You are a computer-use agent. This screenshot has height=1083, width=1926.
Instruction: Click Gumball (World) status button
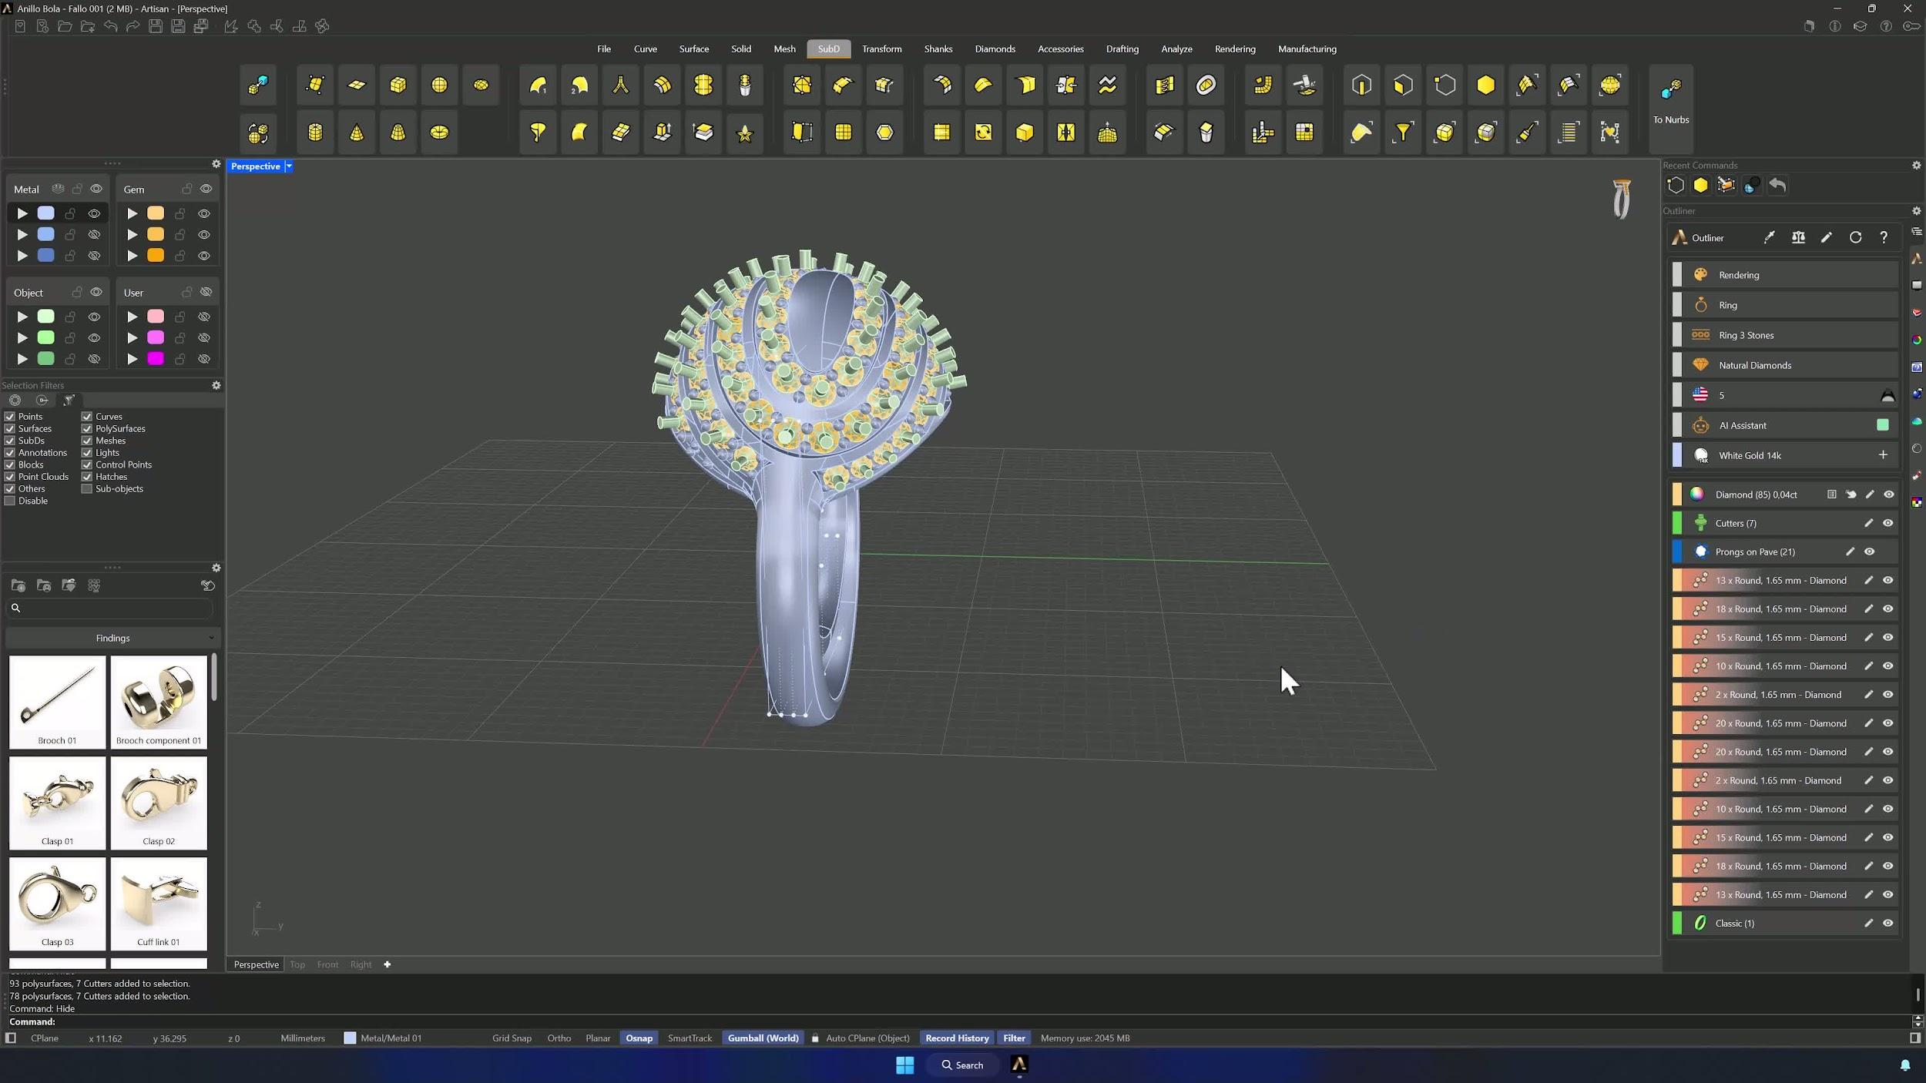(x=763, y=1039)
